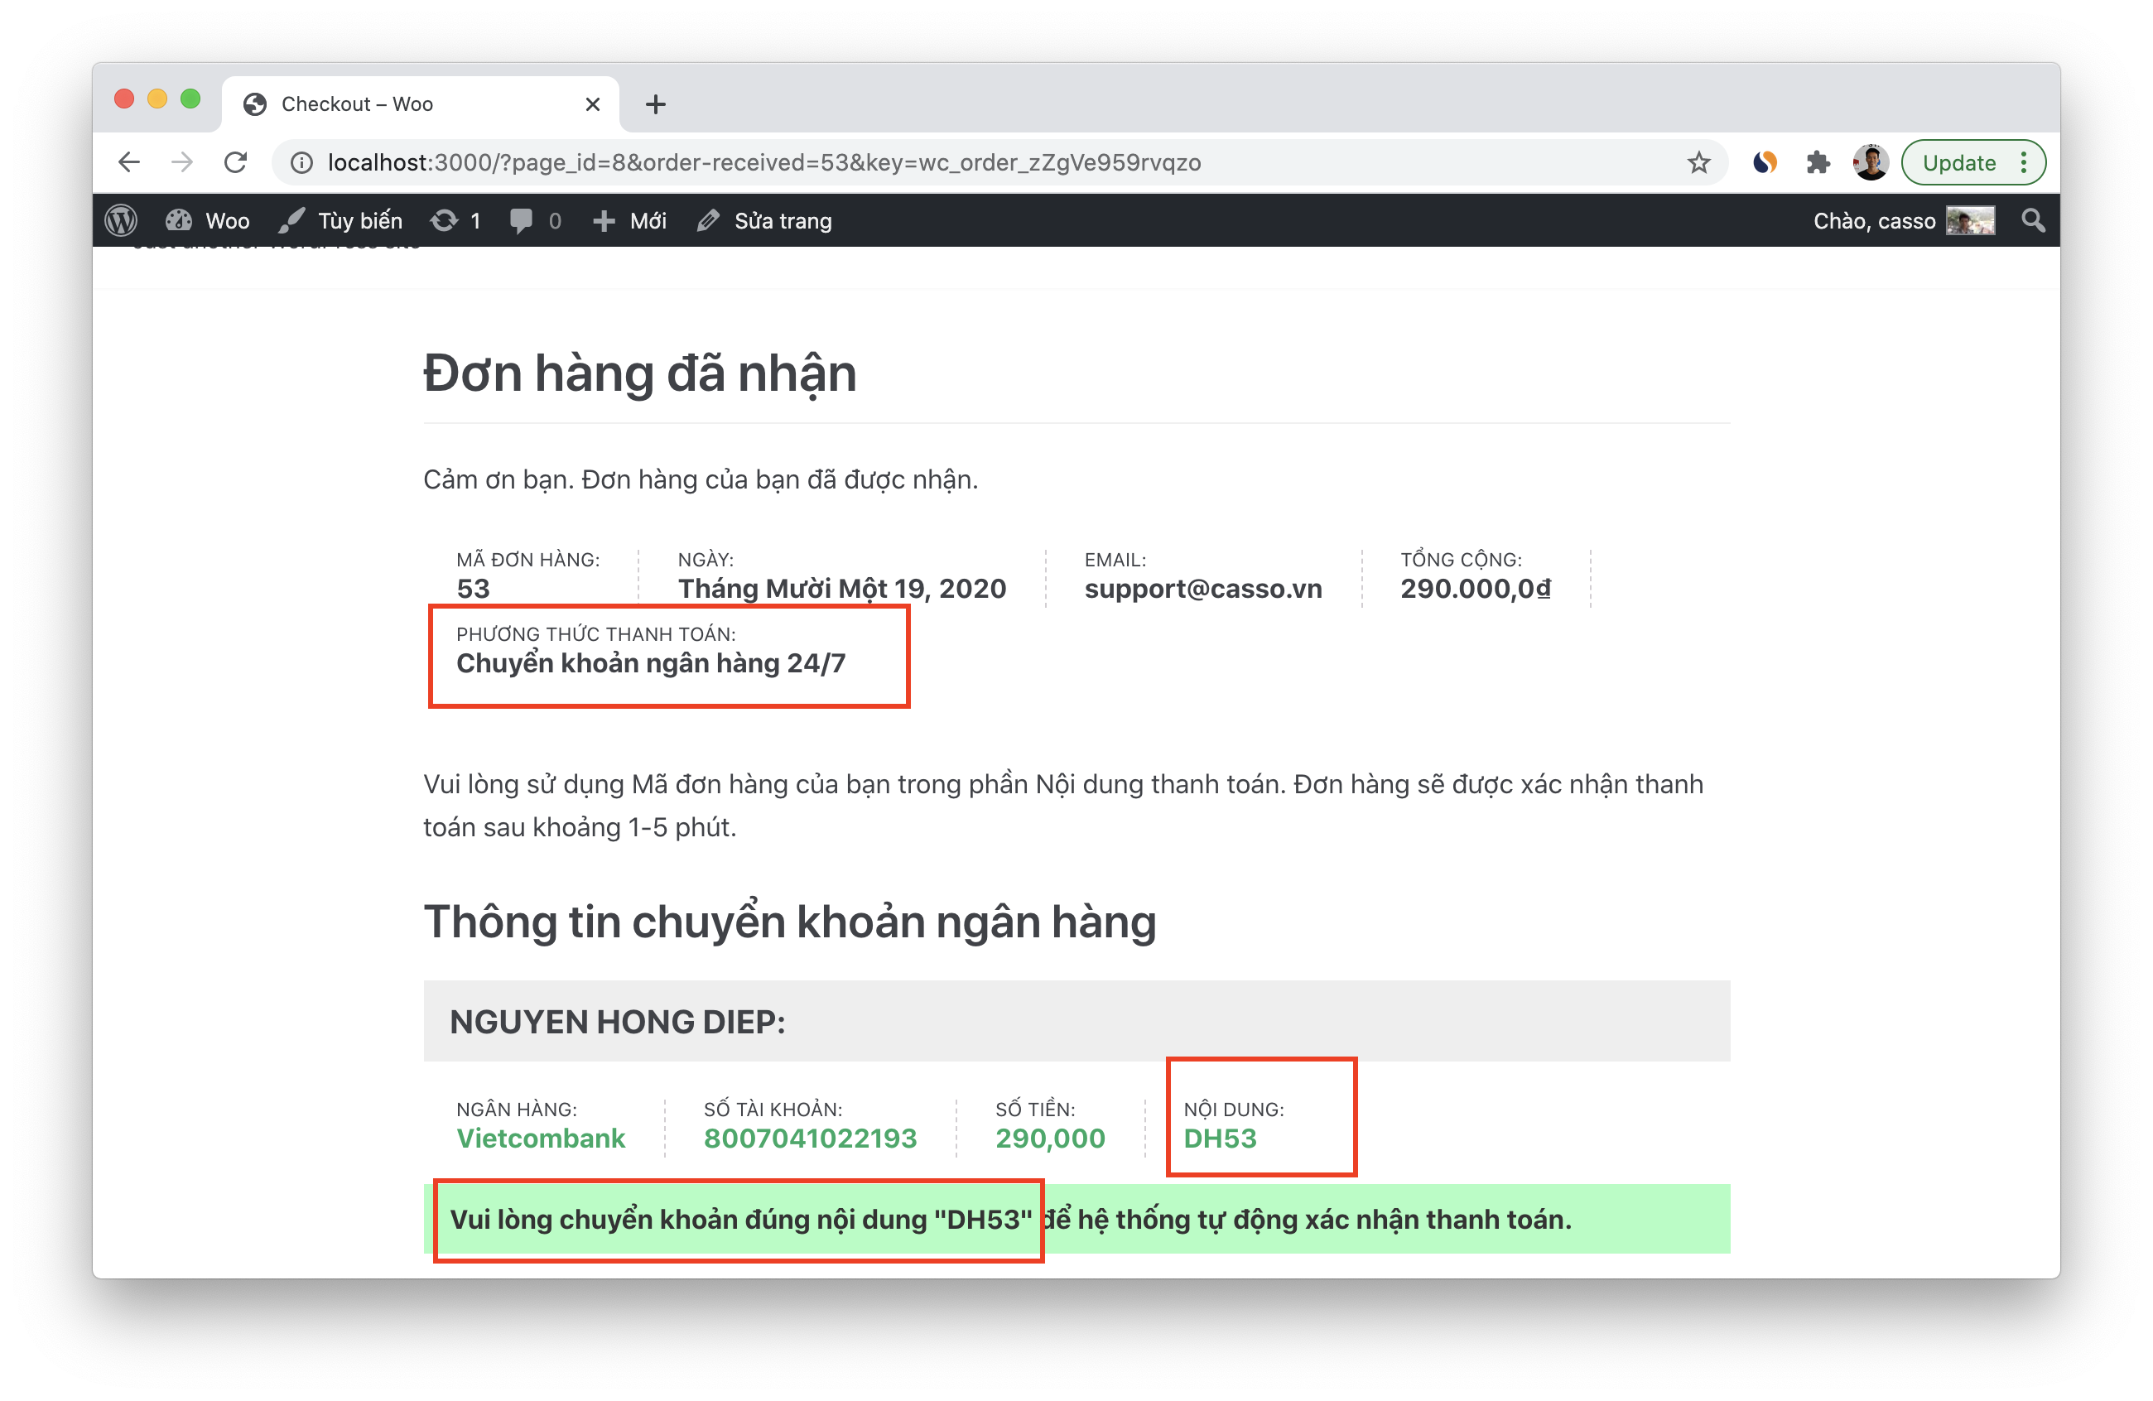
Task: Open the orange and blue browser extension icon
Action: 1764,163
